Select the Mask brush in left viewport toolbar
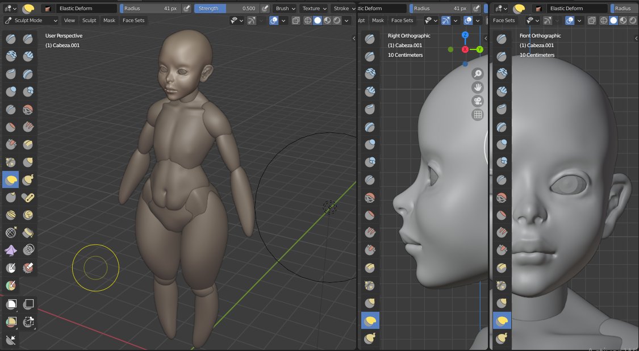The width and height of the screenshot is (639, 351). [11, 268]
